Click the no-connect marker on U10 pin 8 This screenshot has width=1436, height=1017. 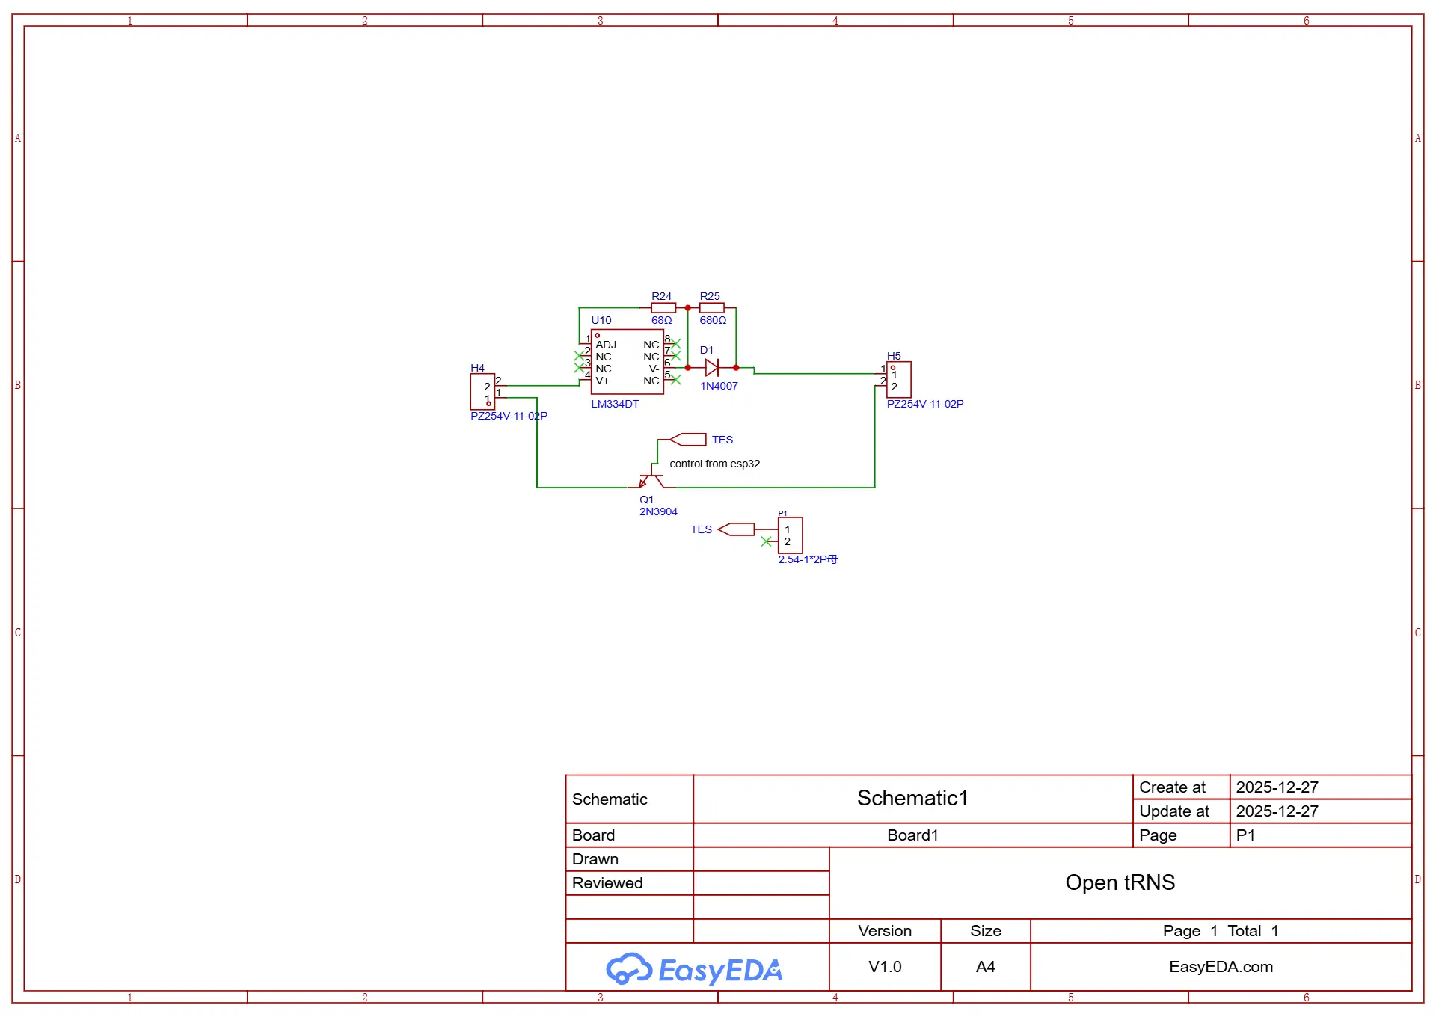[675, 344]
